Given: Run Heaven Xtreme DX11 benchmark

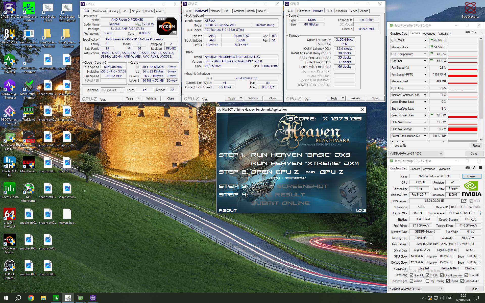Looking at the screenshot, I should [305, 163].
